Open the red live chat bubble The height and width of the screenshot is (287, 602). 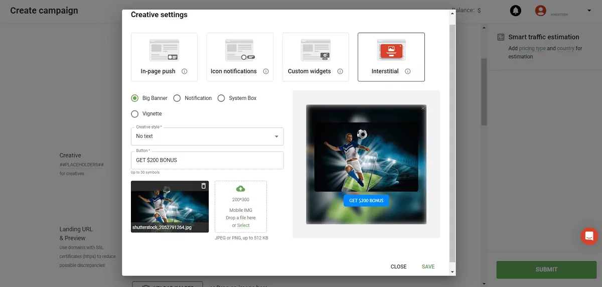(589, 236)
